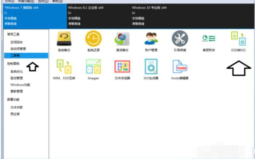Open 更新管理 update management

point(17,91)
